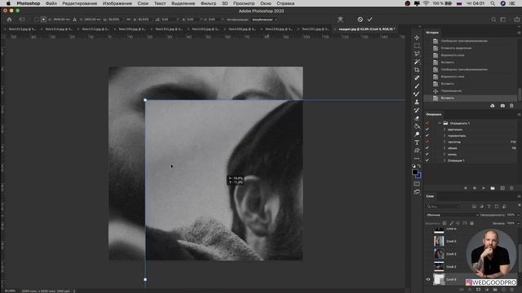This screenshot has width=522, height=293.
Task: Create new snapshot camera icon in History panel
Action: [502, 106]
